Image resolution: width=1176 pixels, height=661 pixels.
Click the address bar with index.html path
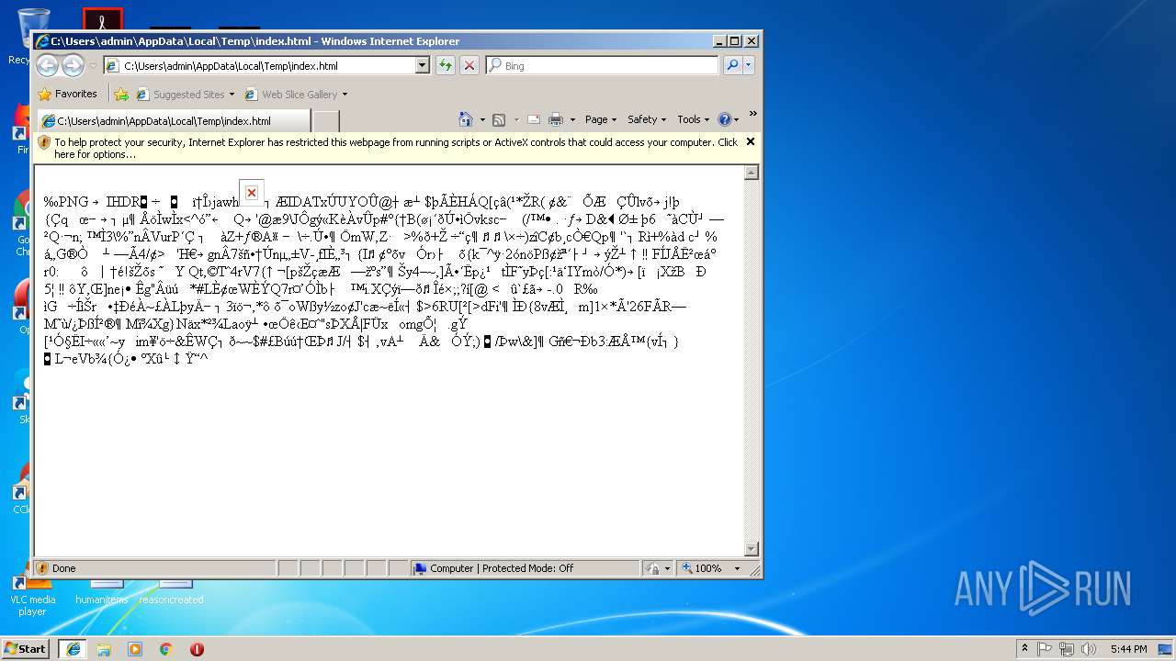click(x=259, y=66)
